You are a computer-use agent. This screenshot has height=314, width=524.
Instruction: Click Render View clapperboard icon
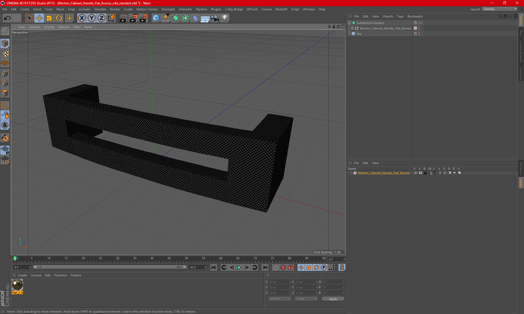123,18
